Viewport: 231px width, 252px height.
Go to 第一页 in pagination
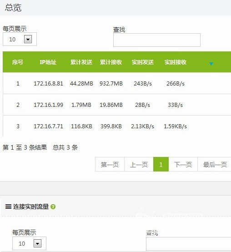[110, 164]
